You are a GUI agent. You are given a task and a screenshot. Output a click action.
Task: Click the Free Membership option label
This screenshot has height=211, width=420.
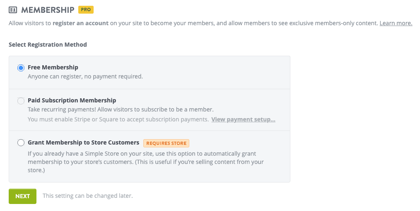[x=53, y=67]
